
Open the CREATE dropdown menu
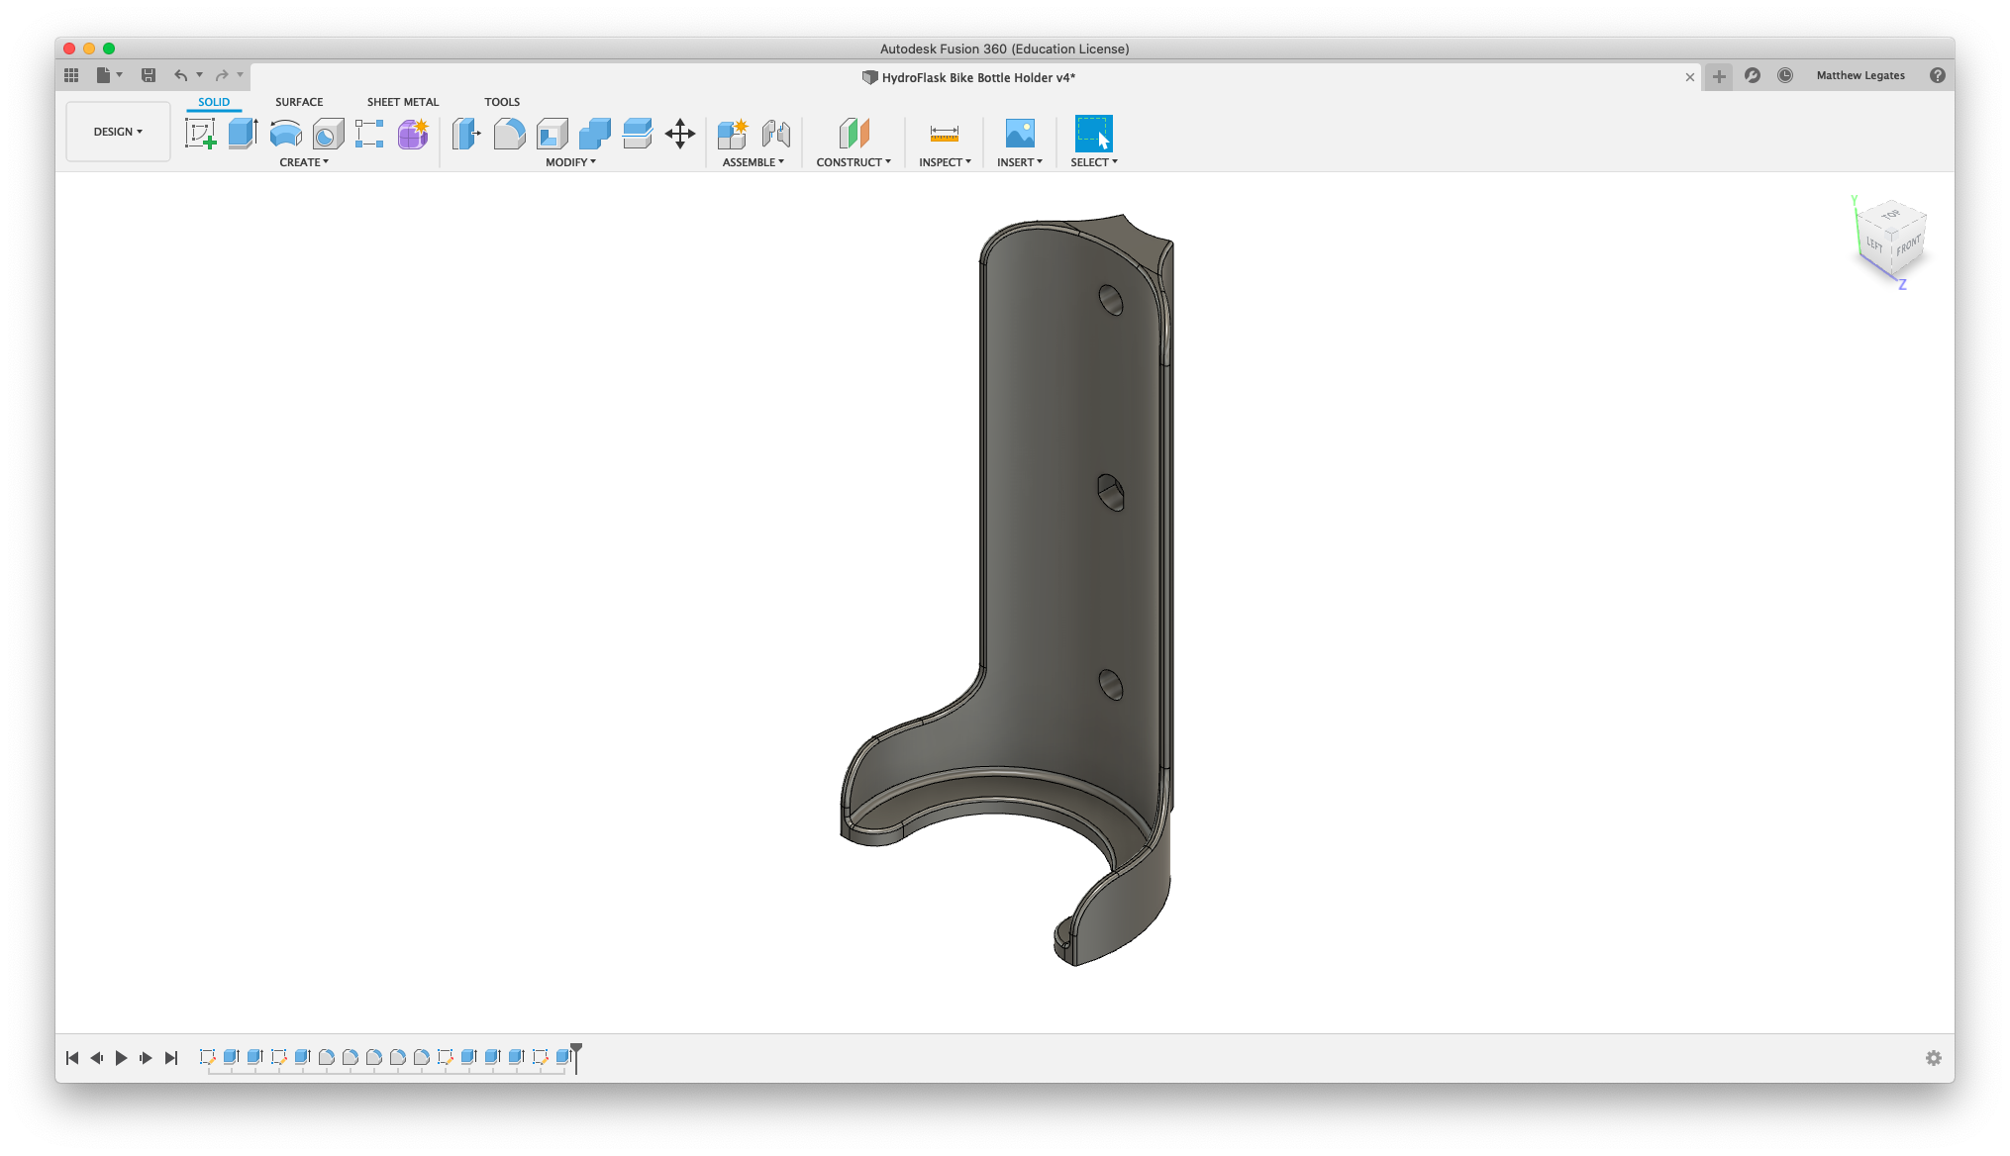click(x=302, y=162)
